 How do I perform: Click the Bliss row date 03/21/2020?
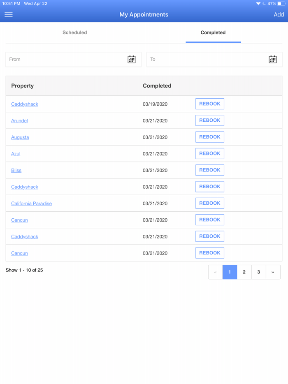(155, 171)
